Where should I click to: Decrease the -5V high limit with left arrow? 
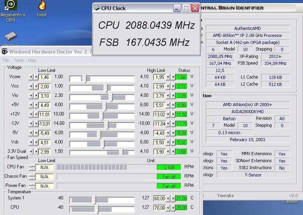[168, 133]
